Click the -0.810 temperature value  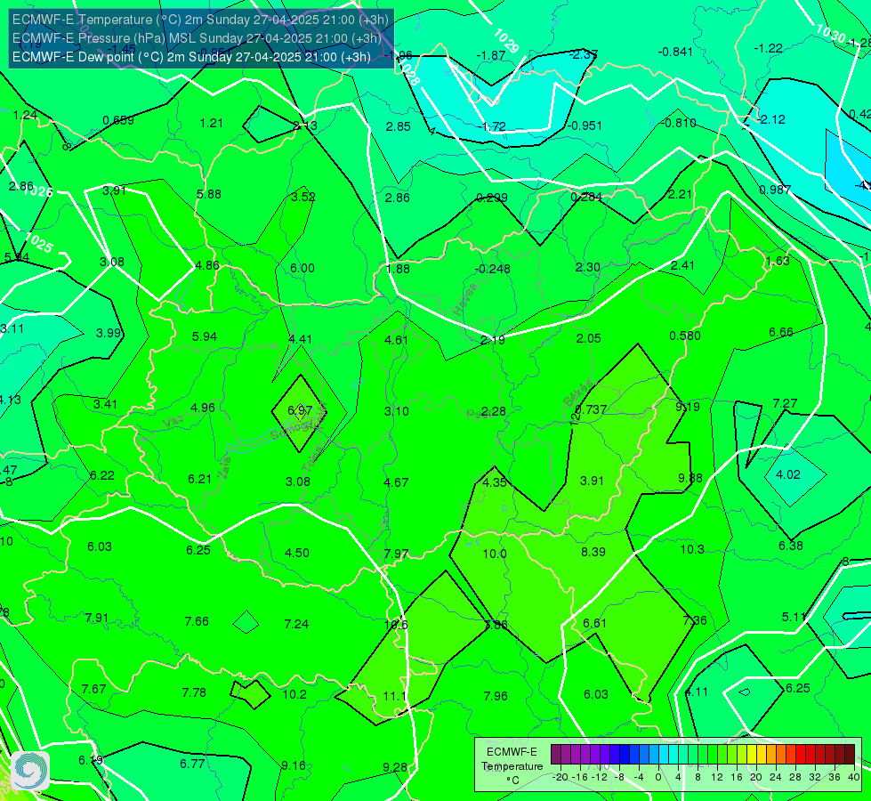pos(680,123)
